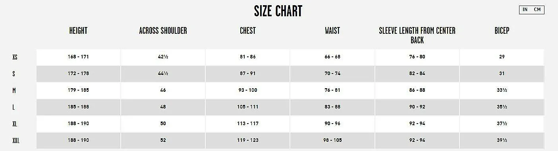Image resolution: width=558 pixels, height=151 pixels.
Task: Click the SIZE CHART title
Action: (278, 11)
